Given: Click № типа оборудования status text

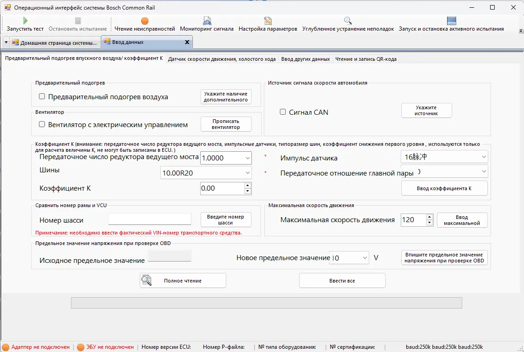Looking at the screenshot, I should click(x=287, y=347).
